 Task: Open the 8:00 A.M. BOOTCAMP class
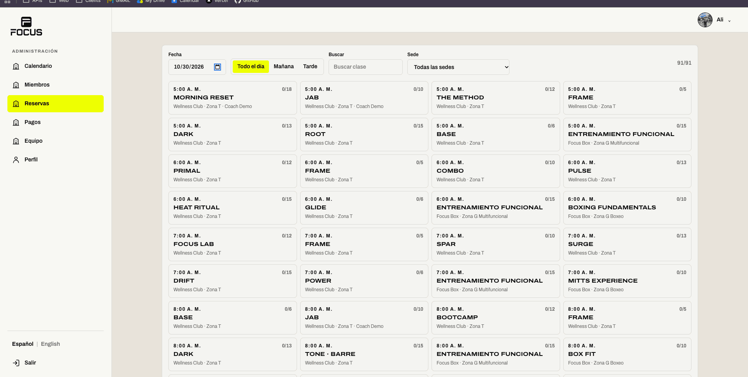click(x=496, y=318)
